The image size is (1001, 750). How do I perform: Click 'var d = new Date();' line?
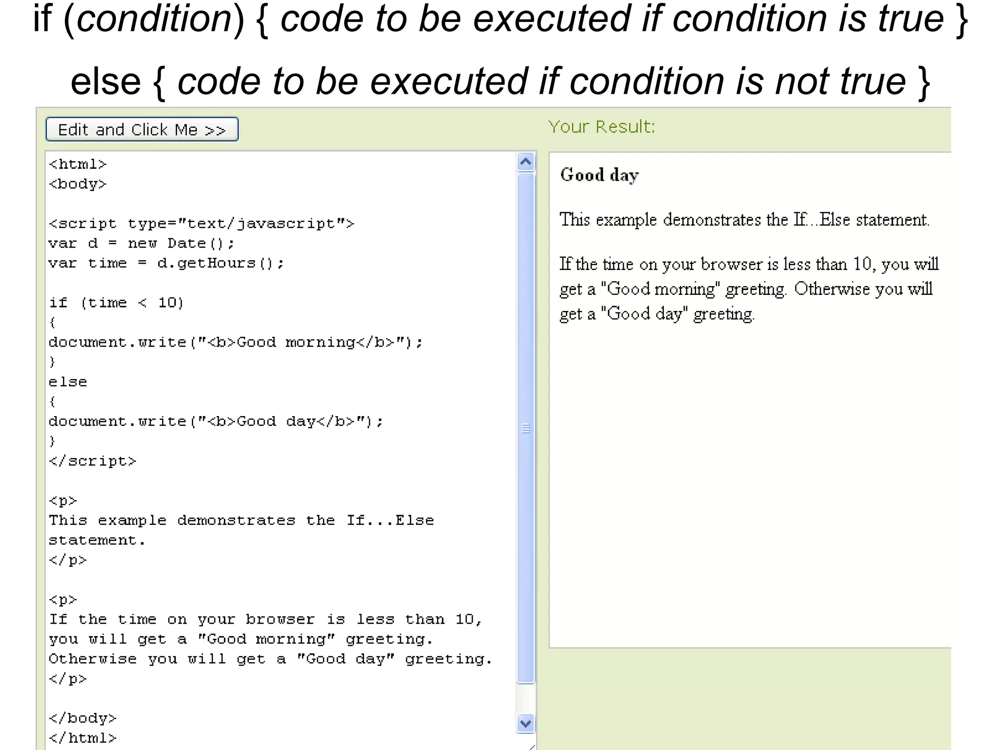click(141, 243)
